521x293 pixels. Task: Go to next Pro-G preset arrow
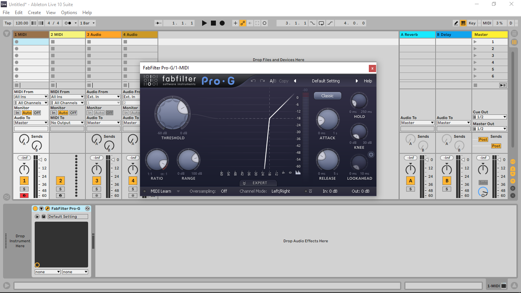pyautogui.click(x=357, y=81)
